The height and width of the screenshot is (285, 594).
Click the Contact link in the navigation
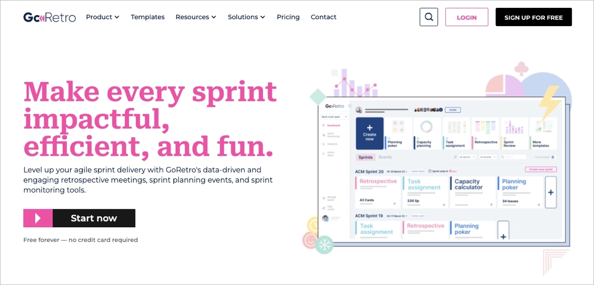coord(323,17)
